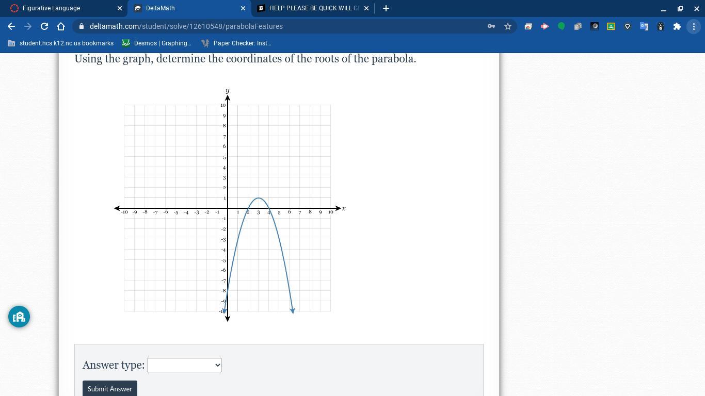Open the Paper Checker bookmark
This screenshot has height=396, width=705.
tap(236, 43)
